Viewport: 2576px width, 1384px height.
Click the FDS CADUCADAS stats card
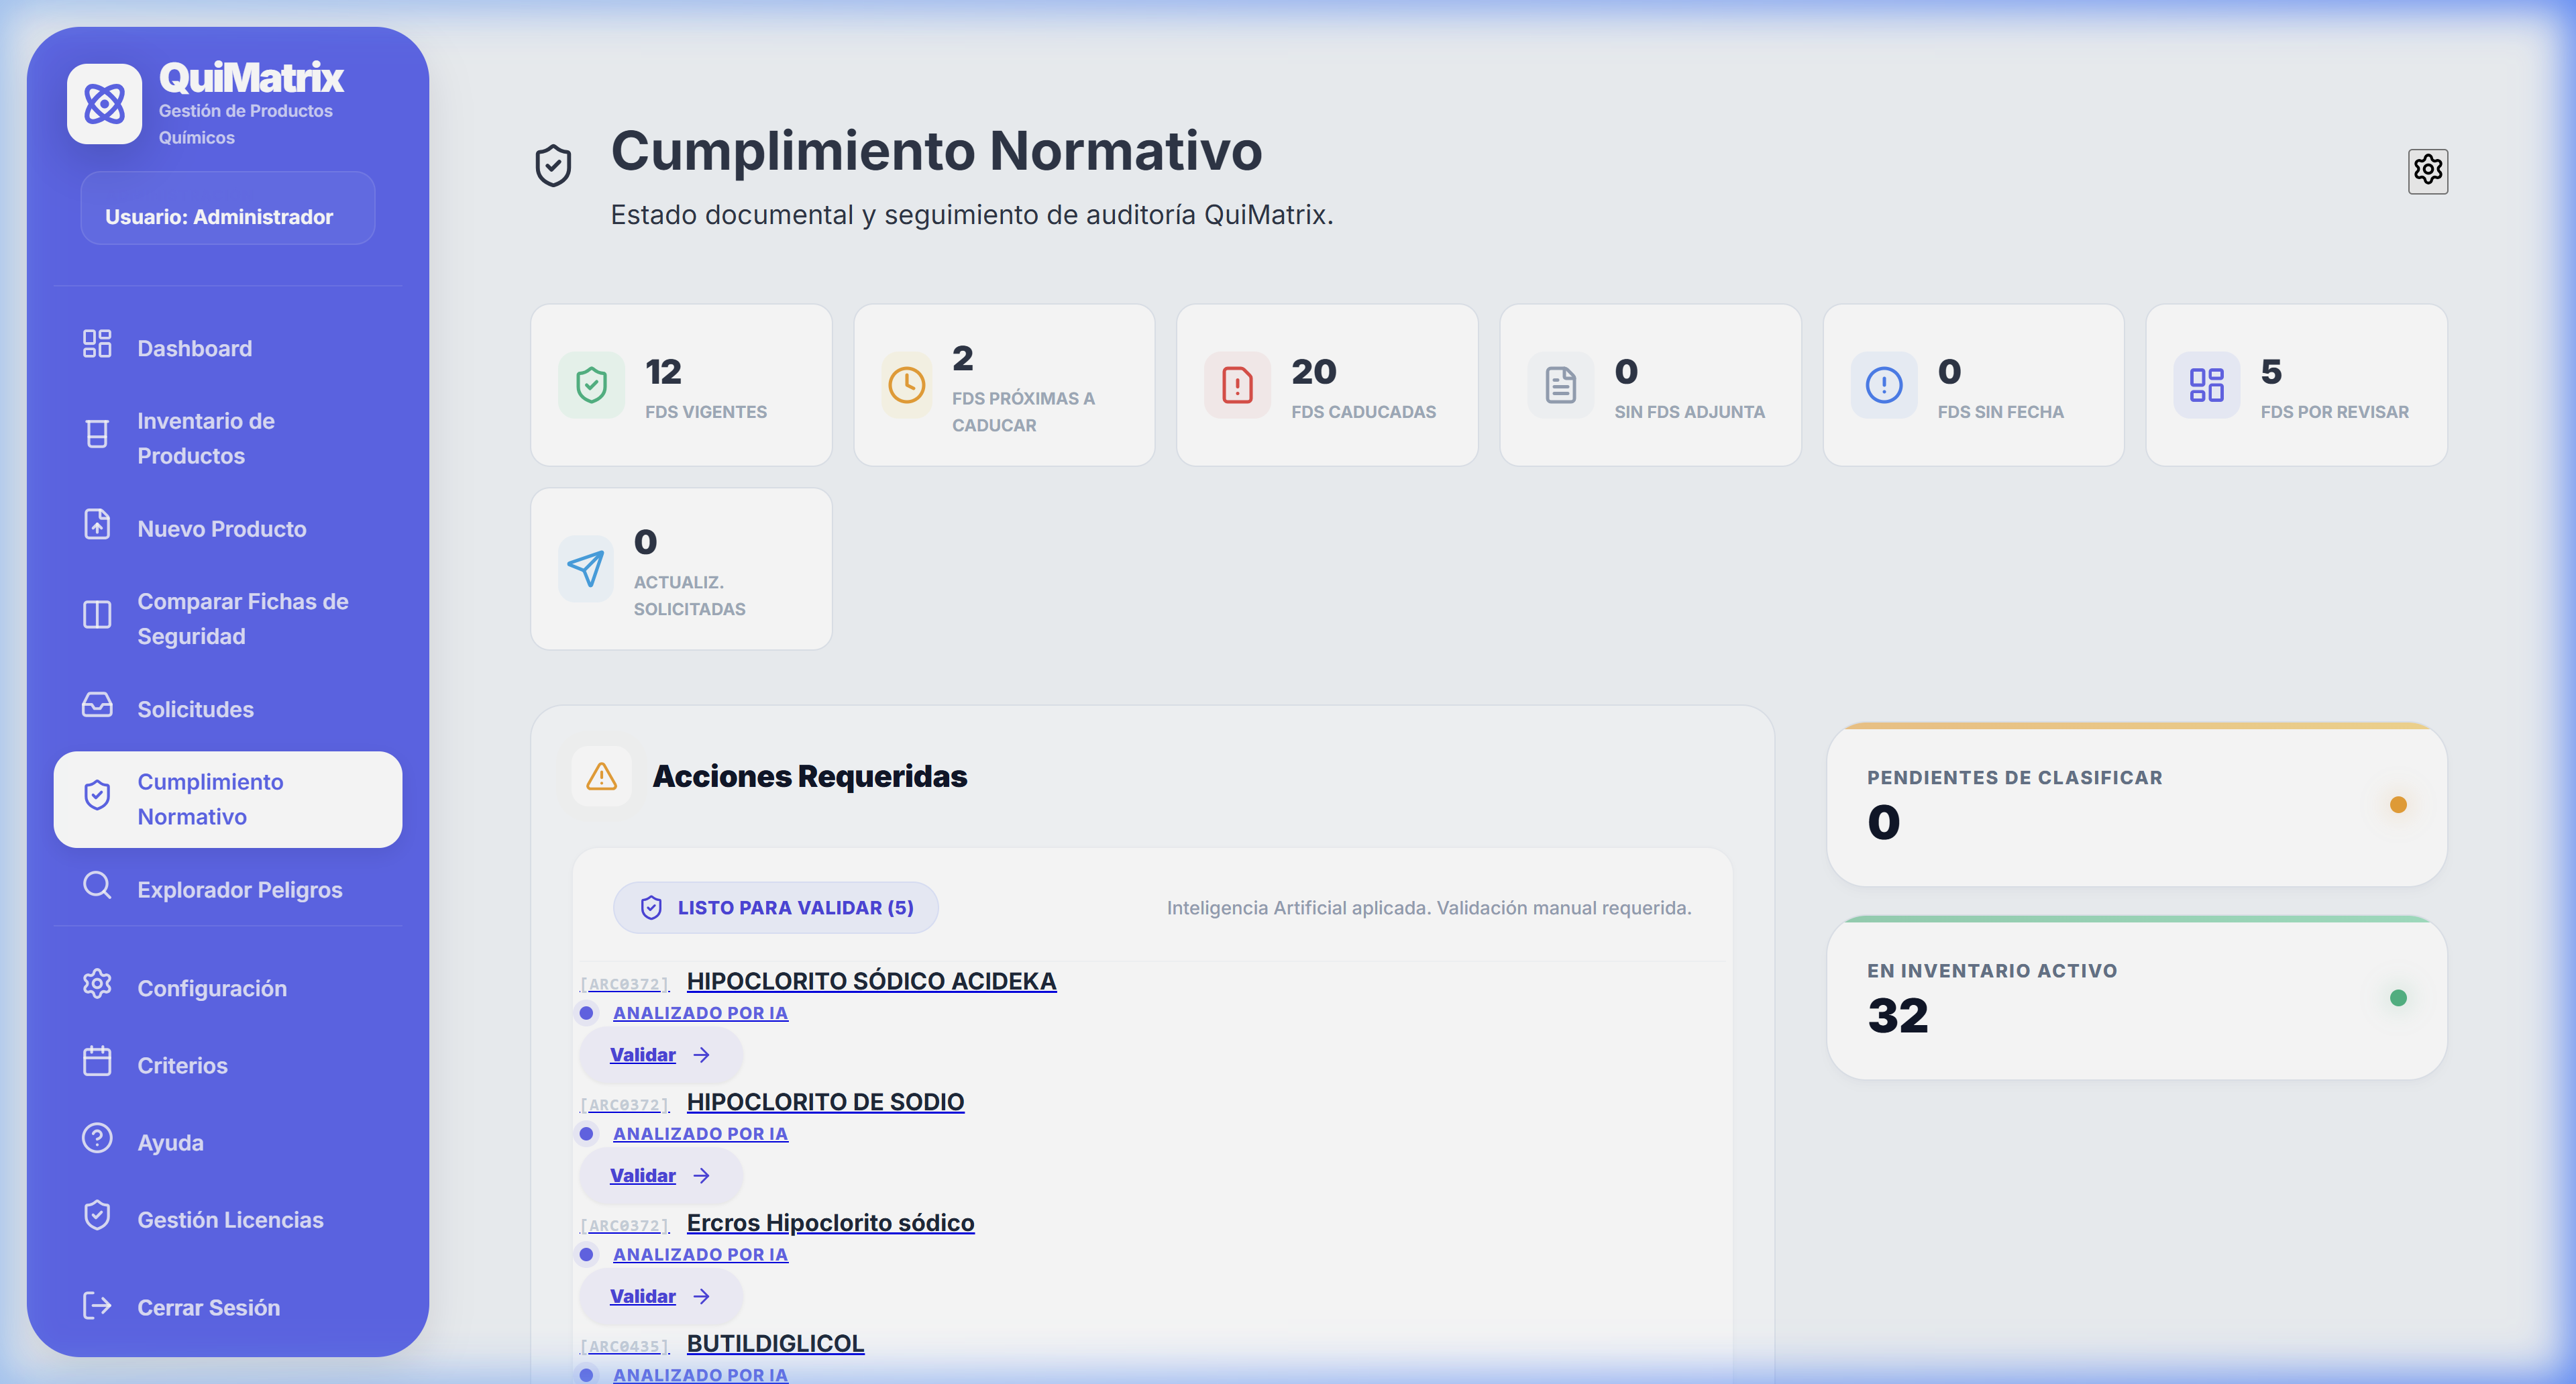1327,385
